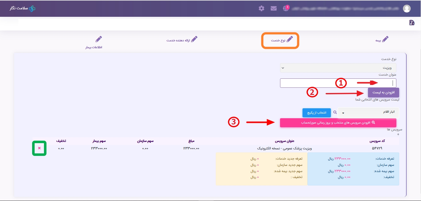Click pink افزودن سرویس های منتخب button
Screen dimensions: 421x201
click(x=338, y=123)
